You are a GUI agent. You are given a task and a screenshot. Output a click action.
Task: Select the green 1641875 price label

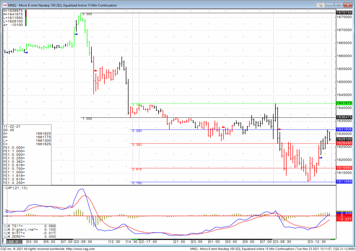pos(344,103)
